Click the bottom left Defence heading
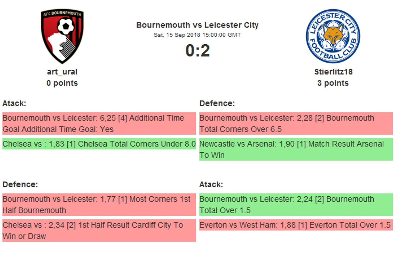 20,184
